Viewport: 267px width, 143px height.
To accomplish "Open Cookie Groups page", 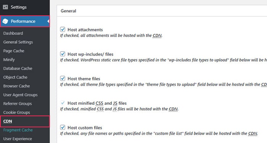I will coord(16,112).
